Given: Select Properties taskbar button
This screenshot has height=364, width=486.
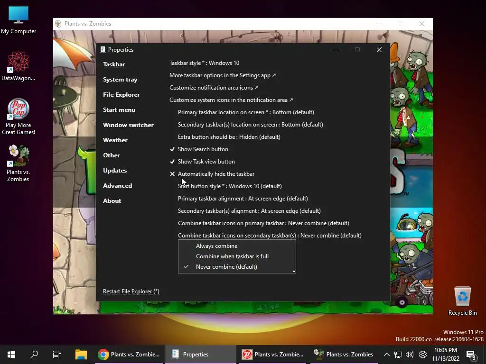Looking at the screenshot, I should 201,355.
